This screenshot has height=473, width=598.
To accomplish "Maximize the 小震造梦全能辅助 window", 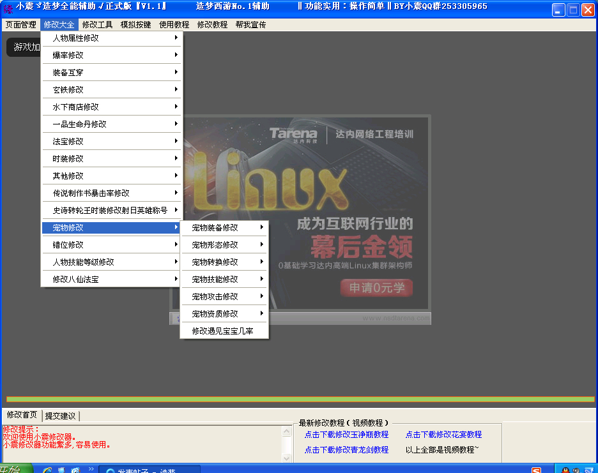I will 573,10.
